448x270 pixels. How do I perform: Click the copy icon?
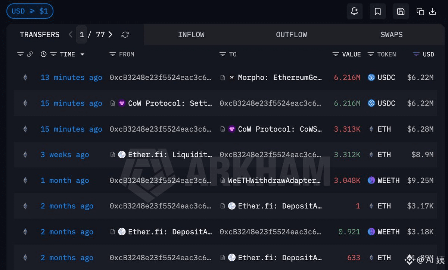pyautogui.click(x=420, y=12)
